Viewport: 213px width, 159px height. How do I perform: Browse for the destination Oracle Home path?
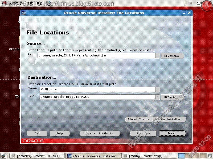point(172,97)
